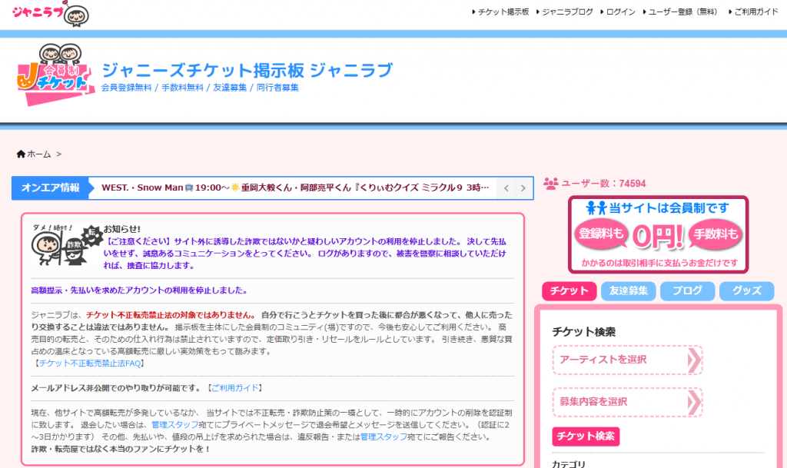Open the 募集内容を選択 dropdown
This screenshot has width=787, height=468.
click(627, 402)
